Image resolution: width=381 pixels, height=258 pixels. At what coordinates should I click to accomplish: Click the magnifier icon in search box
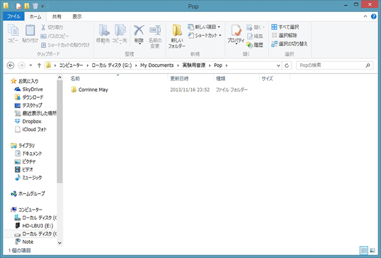pos(368,66)
